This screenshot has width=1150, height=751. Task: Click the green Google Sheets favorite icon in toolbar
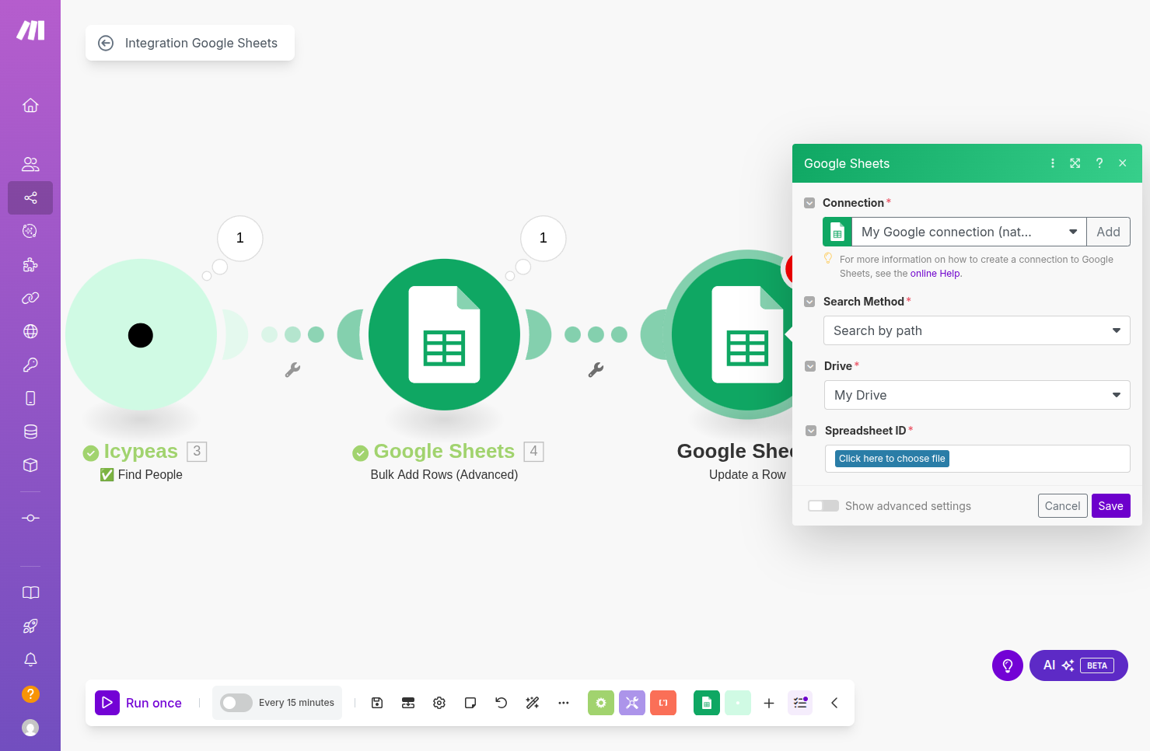[x=707, y=703]
